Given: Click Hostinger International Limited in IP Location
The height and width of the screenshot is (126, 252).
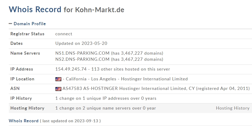Looking at the screenshot, I should (x=154, y=79).
